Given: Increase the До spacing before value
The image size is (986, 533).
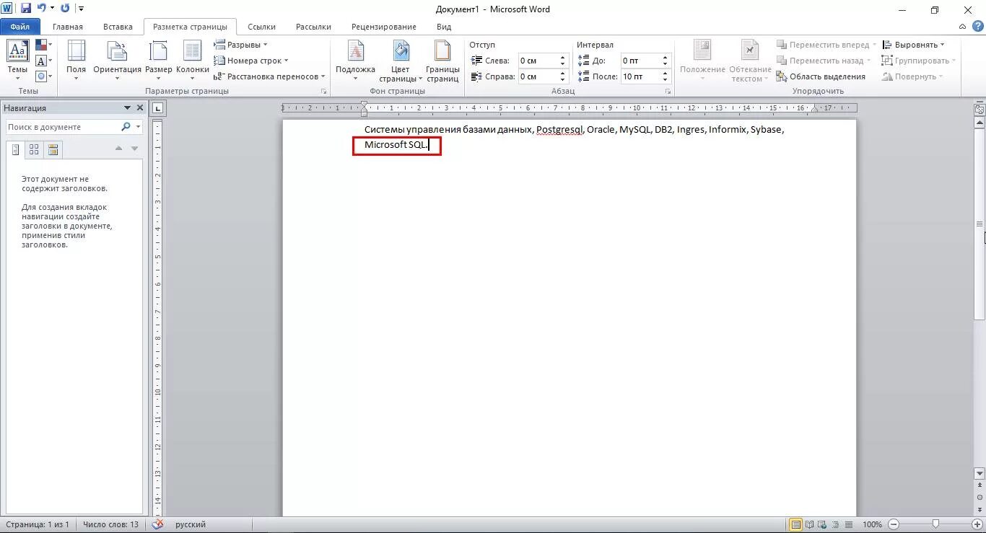Looking at the screenshot, I should click(x=666, y=58).
